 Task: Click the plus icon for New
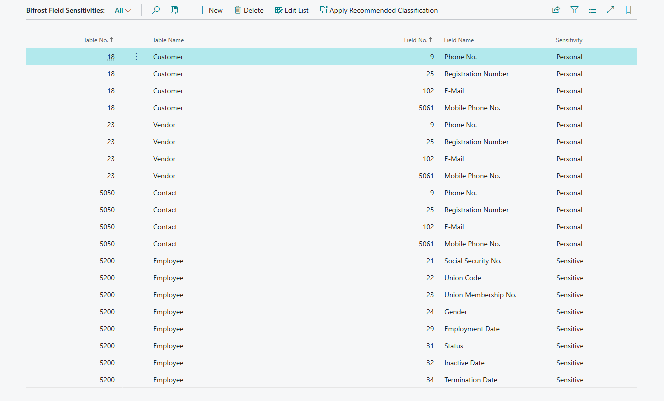[x=202, y=10]
